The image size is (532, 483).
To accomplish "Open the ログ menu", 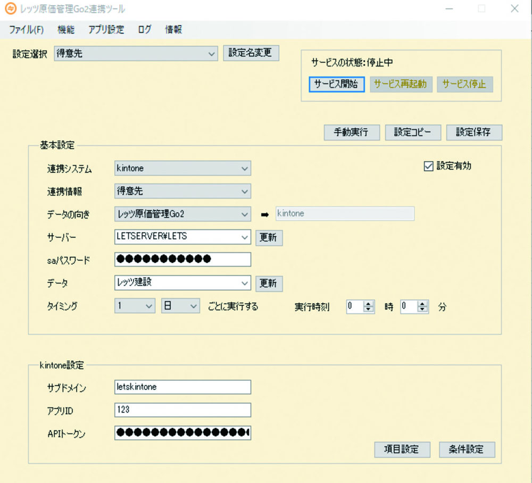I will click(145, 29).
